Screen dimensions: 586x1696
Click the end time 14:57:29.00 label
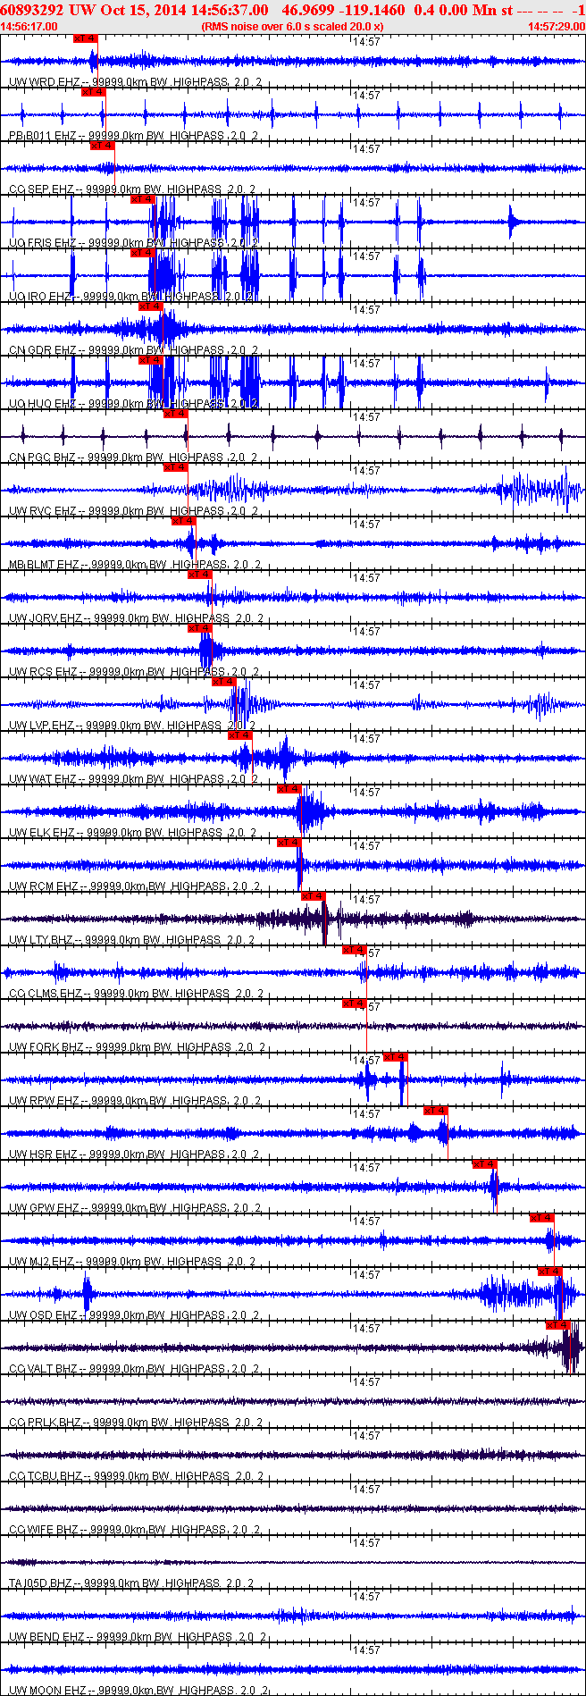tap(556, 27)
